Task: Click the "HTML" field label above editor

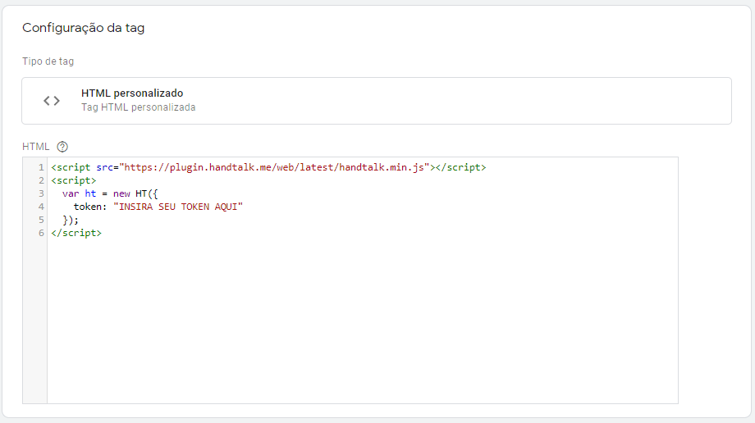Action: pos(35,147)
